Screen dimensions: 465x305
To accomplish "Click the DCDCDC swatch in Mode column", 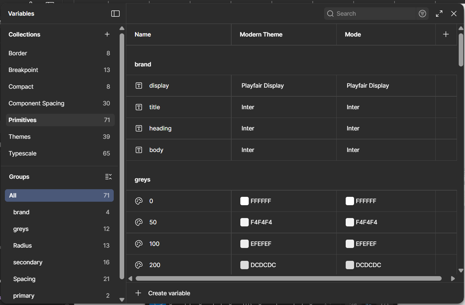I will (350, 265).
